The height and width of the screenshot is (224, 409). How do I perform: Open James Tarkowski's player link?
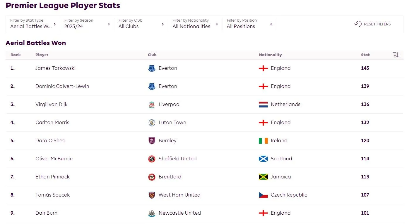[x=55, y=68]
